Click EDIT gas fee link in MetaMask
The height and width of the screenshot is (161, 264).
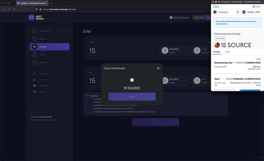click(x=258, y=59)
